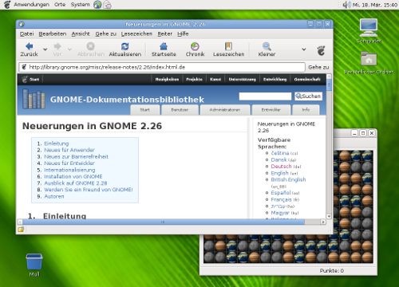Expand the toolbar overflow chevron
Image resolution: width=399 pixels, height=287 pixels.
(304, 49)
